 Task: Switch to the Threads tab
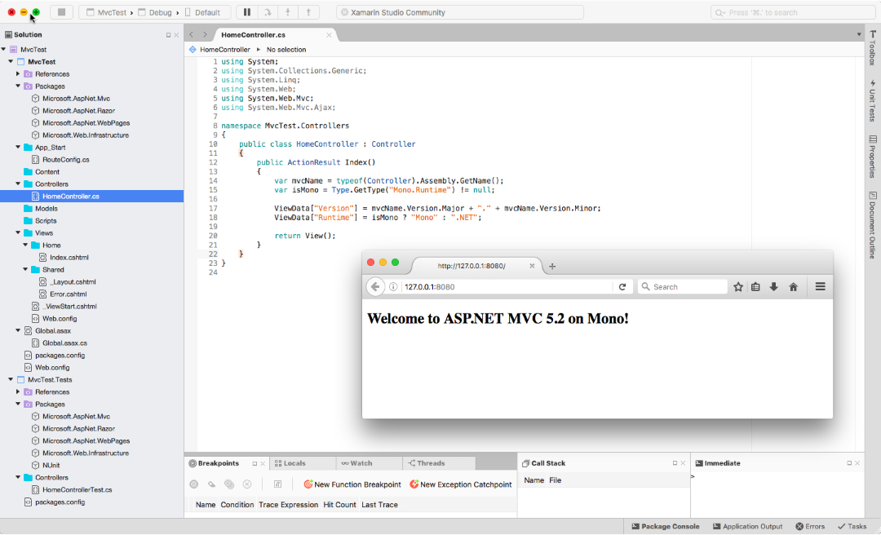(x=427, y=463)
